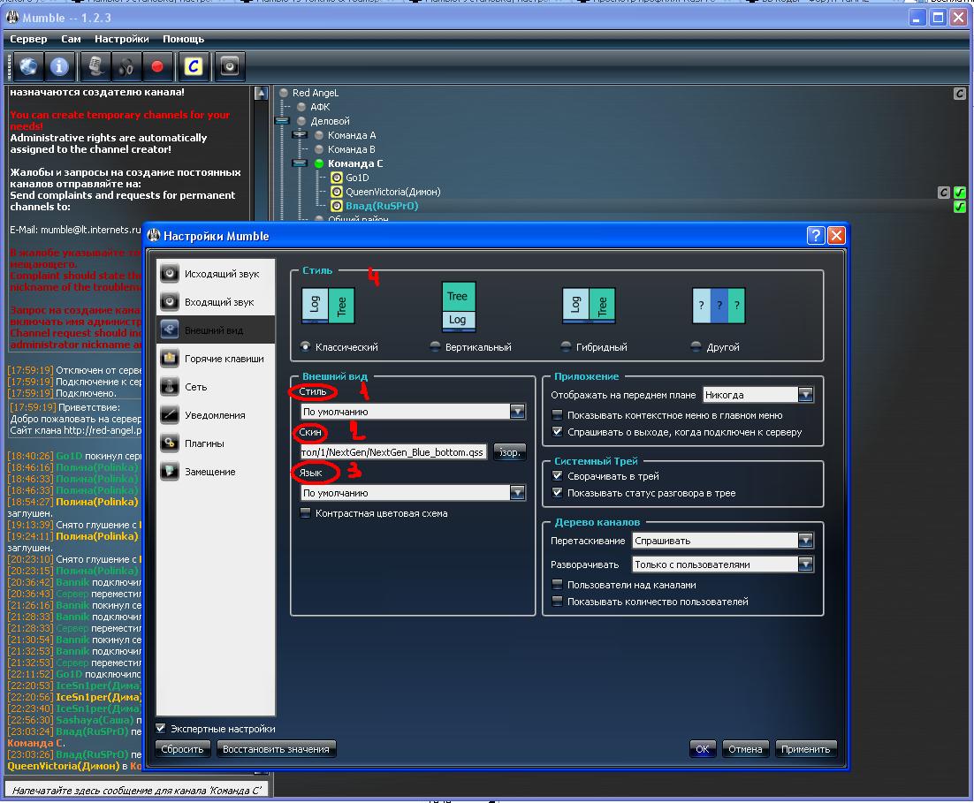This screenshot has height=803, width=974.
Task: Open the Стиль dropdown (По умолчанию)
Action: 413,411
